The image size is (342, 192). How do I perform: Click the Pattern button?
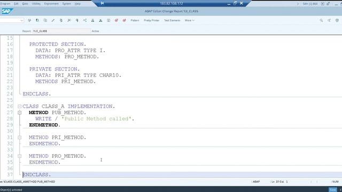pos(135,20)
